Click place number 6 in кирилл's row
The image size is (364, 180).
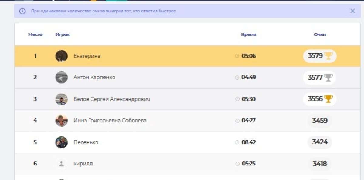click(x=35, y=164)
